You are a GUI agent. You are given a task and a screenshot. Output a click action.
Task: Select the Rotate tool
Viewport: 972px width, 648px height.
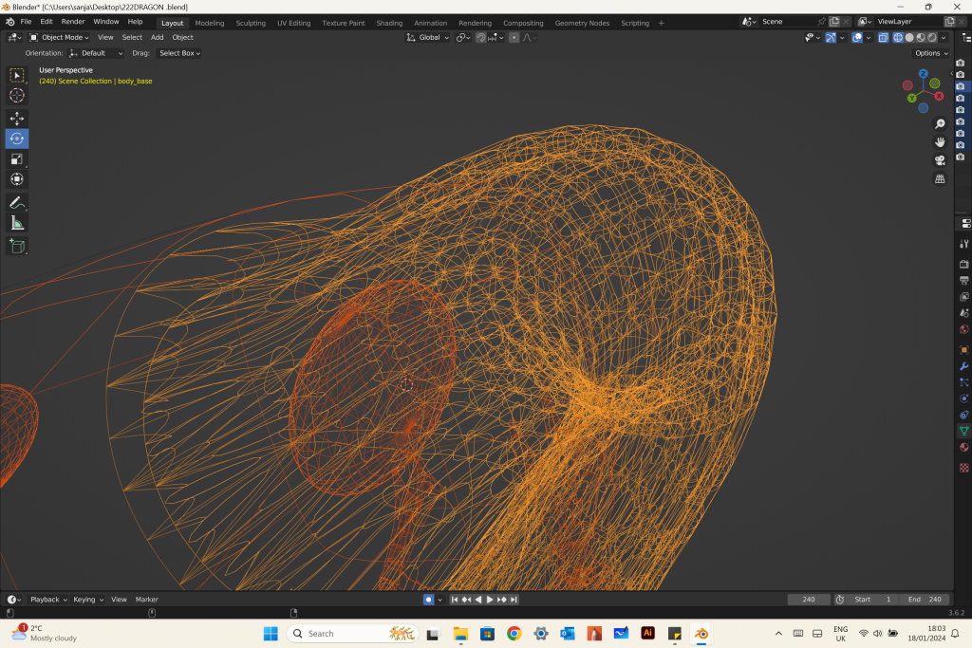point(17,139)
